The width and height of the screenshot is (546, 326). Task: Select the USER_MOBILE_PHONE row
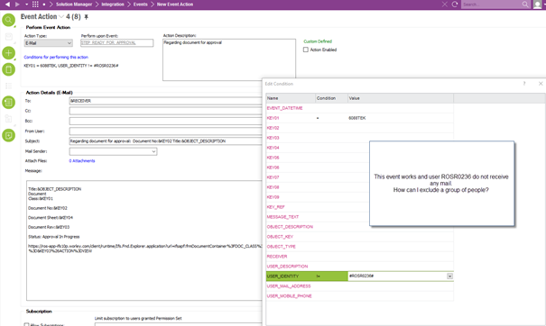click(x=360, y=296)
